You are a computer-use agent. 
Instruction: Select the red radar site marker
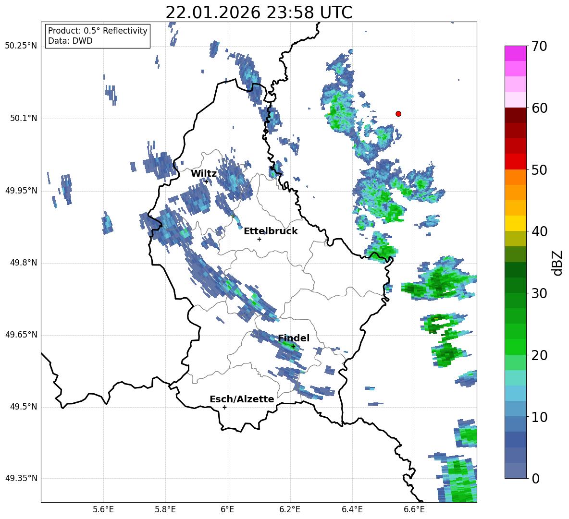tap(398, 114)
